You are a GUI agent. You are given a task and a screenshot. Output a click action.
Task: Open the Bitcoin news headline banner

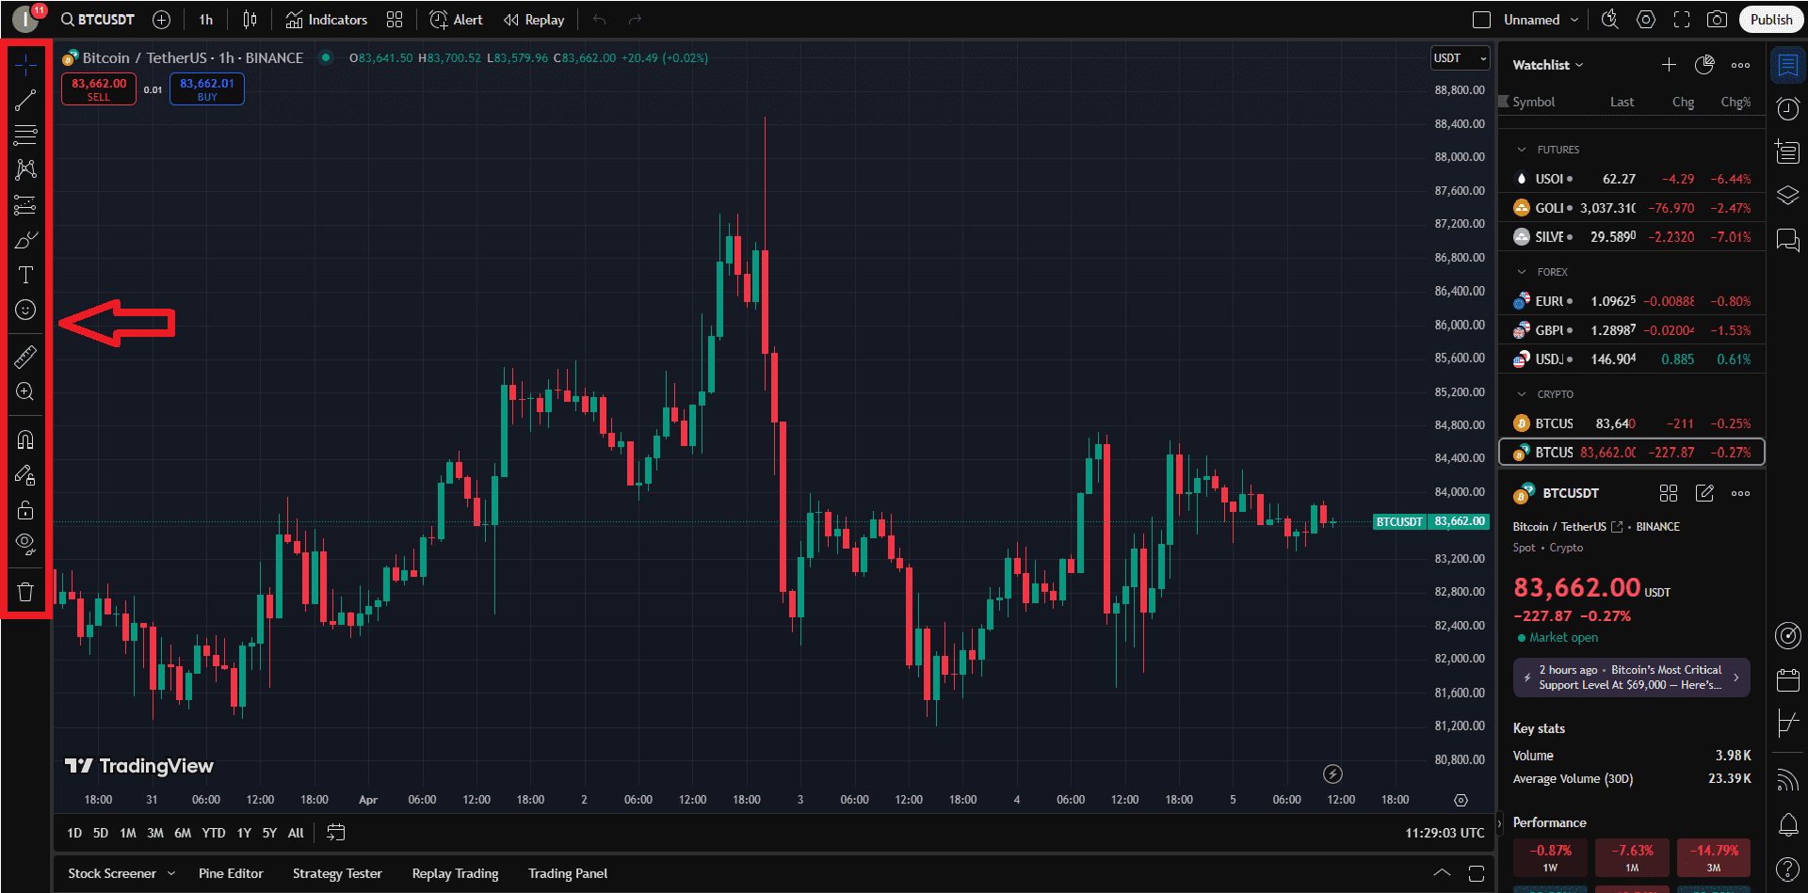tap(1631, 678)
